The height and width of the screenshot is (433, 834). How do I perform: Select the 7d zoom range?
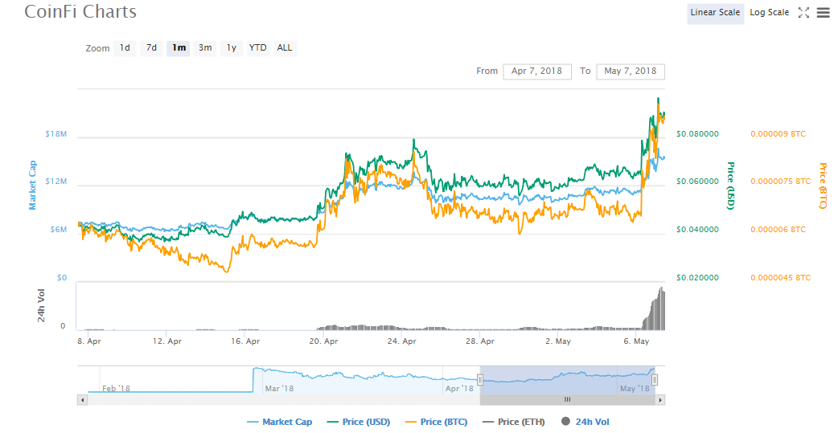(151, 48)
